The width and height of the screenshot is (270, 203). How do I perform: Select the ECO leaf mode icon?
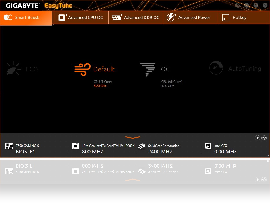point(14,69)
